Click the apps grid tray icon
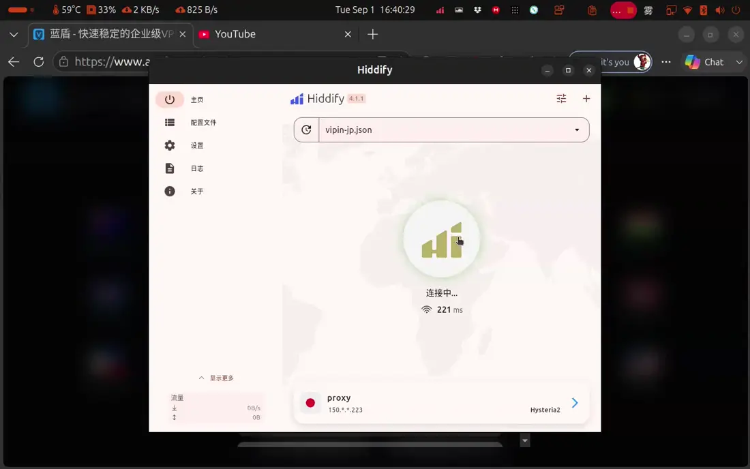 515,10
